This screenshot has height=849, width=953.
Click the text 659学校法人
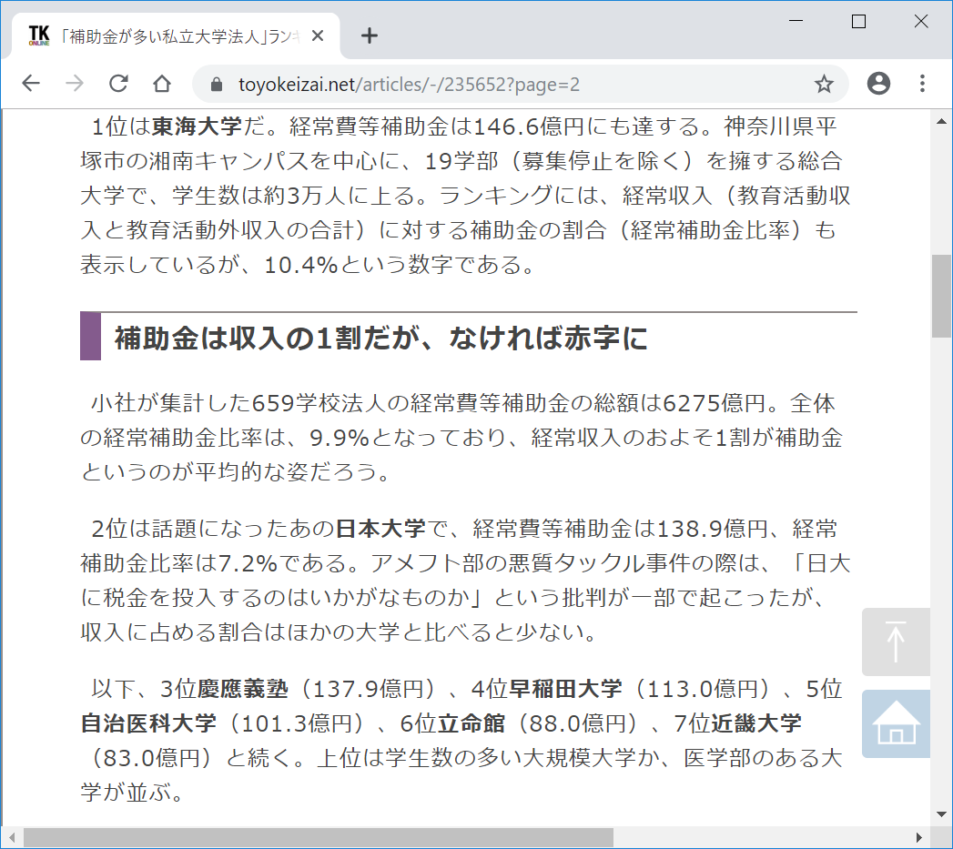[319, 403]
